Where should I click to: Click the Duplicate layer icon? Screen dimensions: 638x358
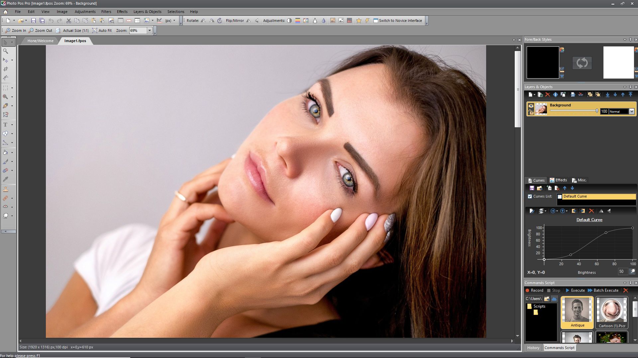pyautogui.click(x=563, y=94)
